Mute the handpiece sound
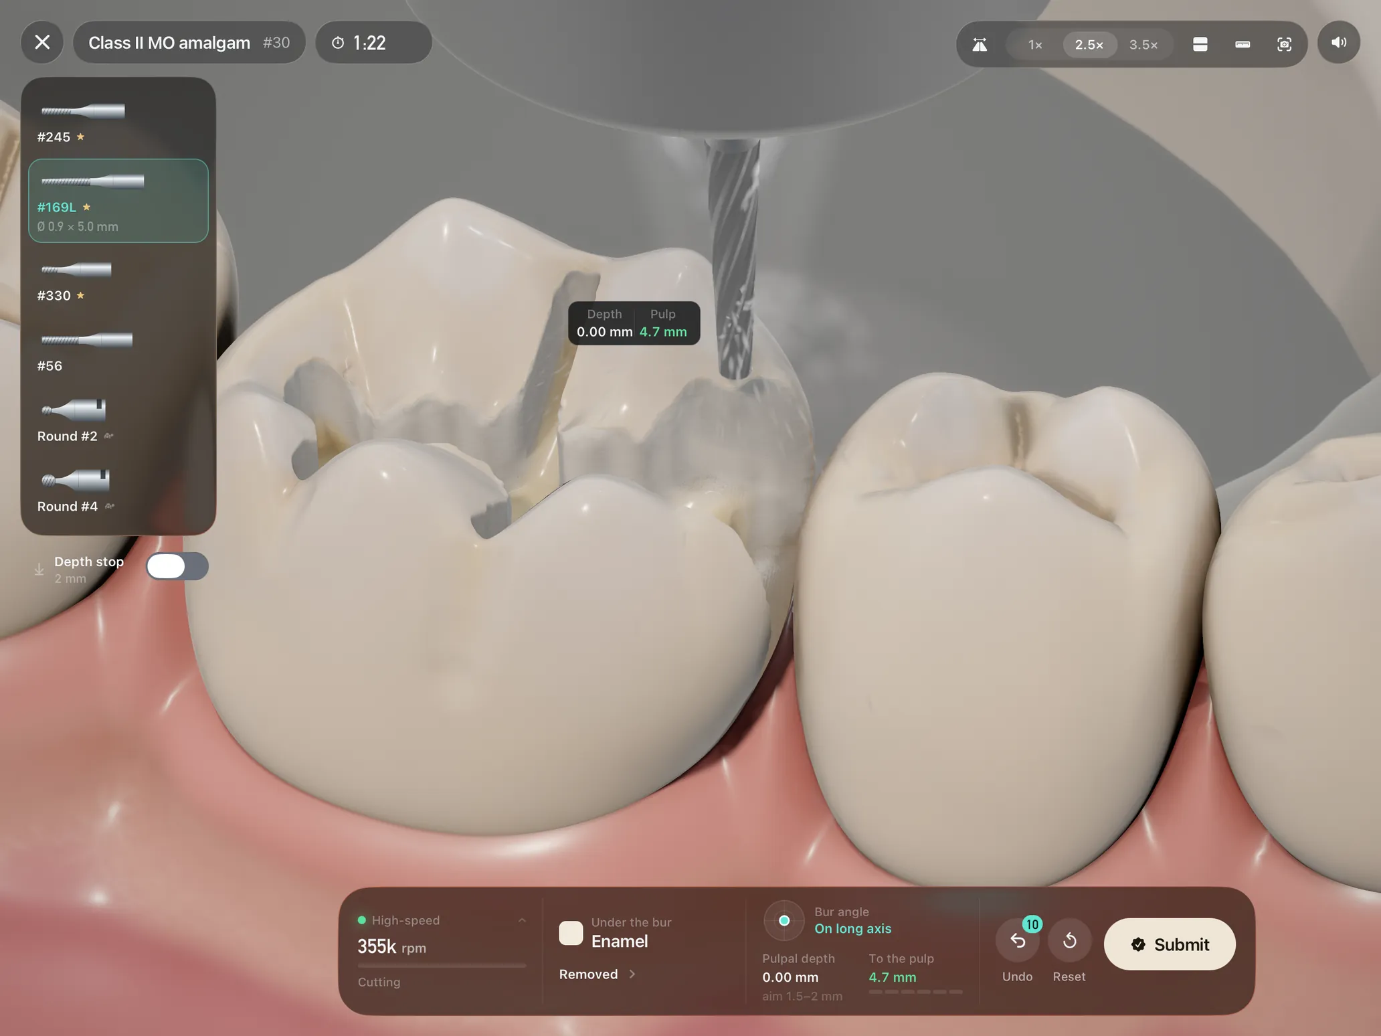Viewport: 1381px width, 1036px height. tap(1338, 43)
